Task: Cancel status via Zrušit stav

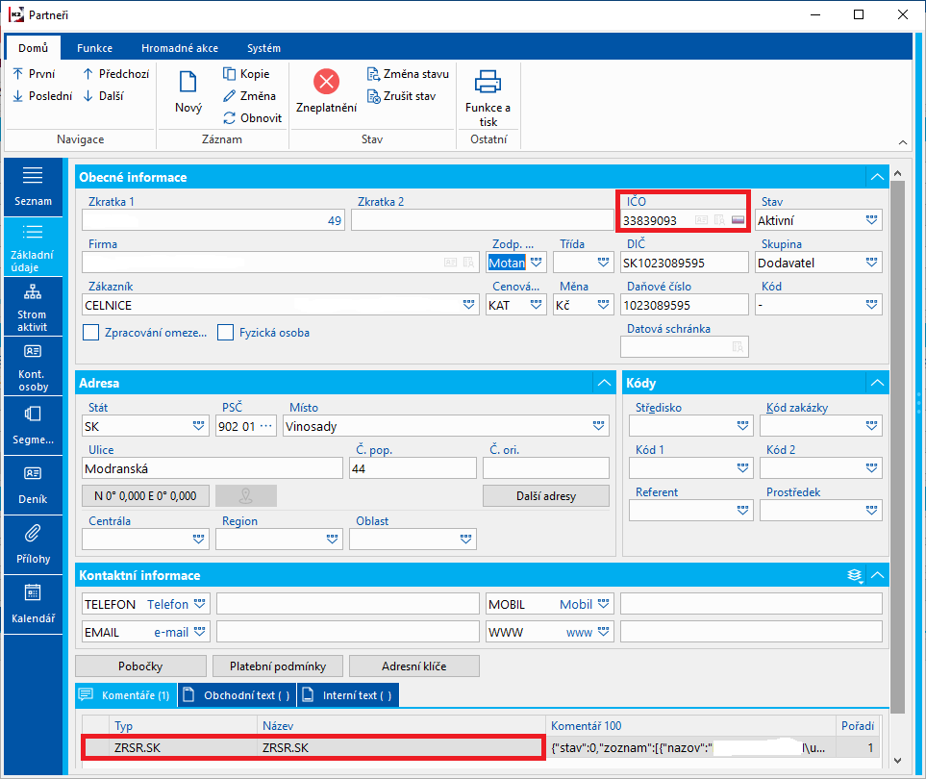Action: point(402,95)
